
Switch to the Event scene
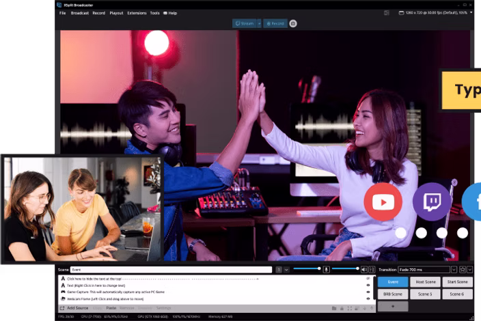[393, 282]
